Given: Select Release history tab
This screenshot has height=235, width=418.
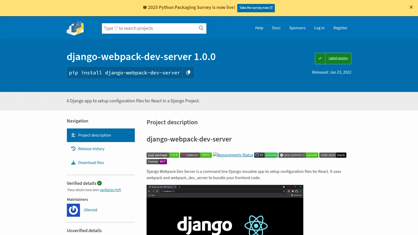Looking at the screenshot, I should (101, 149).
